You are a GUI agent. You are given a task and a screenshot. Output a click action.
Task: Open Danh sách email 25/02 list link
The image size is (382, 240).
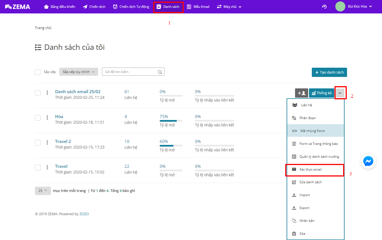pos(78,91)
